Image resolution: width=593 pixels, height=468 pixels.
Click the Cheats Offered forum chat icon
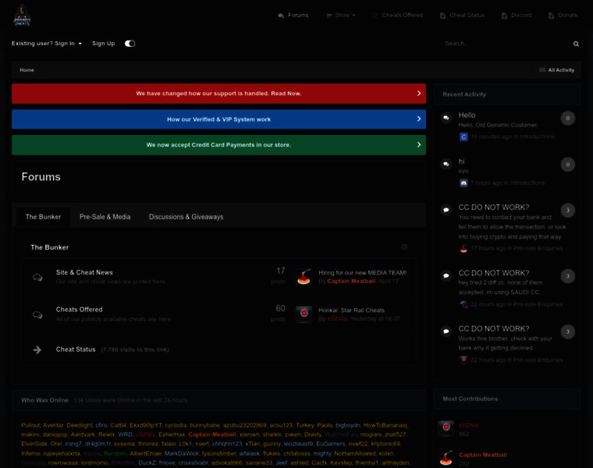(x=37, y=314)
